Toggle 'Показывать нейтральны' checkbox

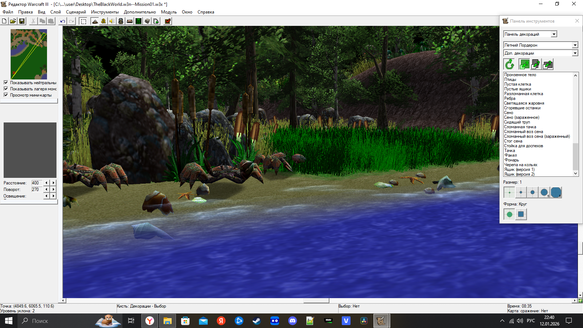click(6, 82)
